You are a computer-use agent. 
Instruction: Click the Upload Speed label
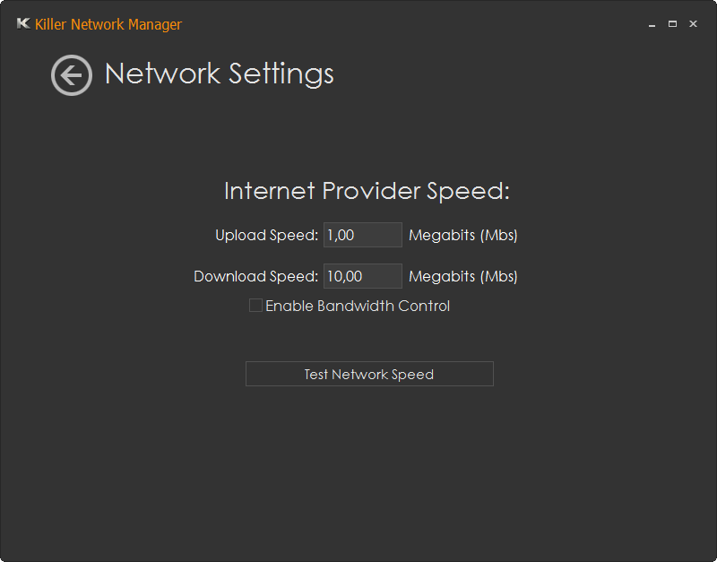(x=266, y=235)
